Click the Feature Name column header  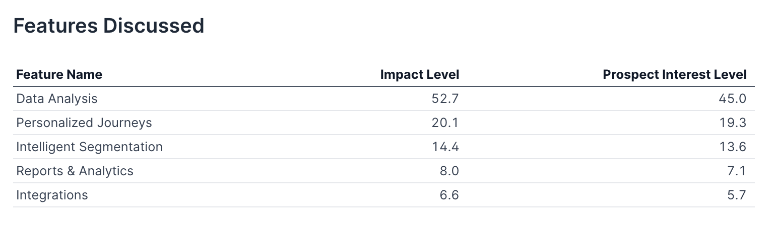pyautogui.click(x=59, y=75)
